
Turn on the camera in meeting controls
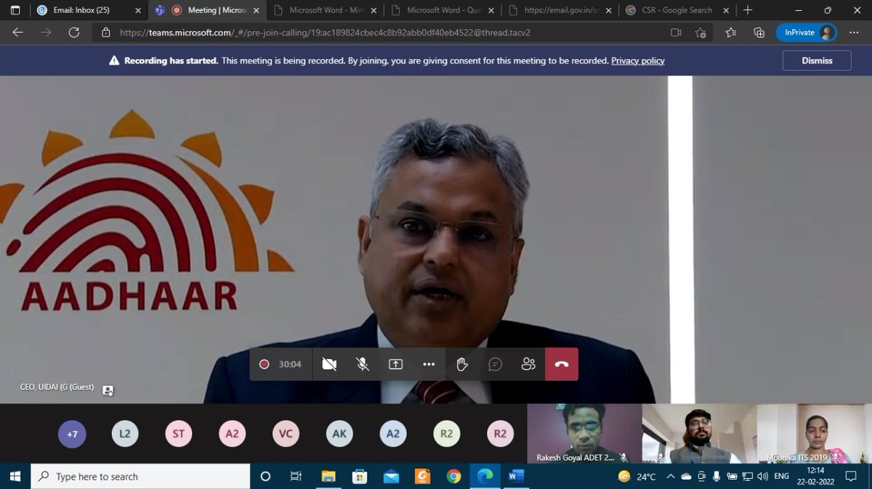[329, 364]
